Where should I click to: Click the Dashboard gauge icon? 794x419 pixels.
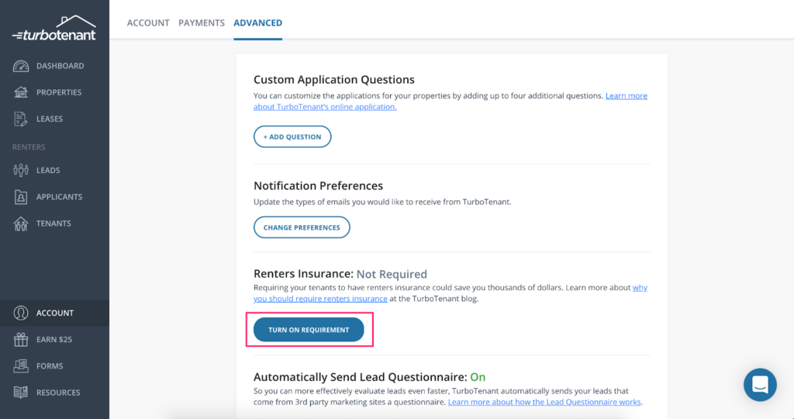tap(21, 66)
